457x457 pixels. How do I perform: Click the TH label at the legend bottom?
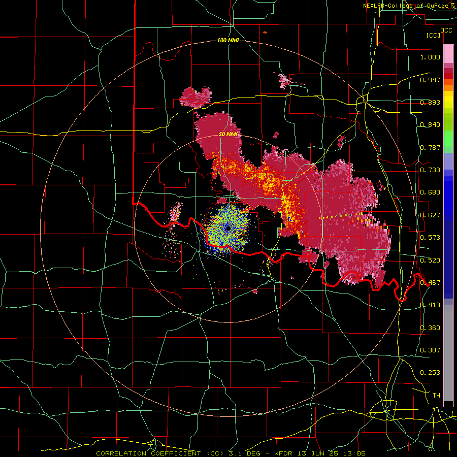point(436,395)
